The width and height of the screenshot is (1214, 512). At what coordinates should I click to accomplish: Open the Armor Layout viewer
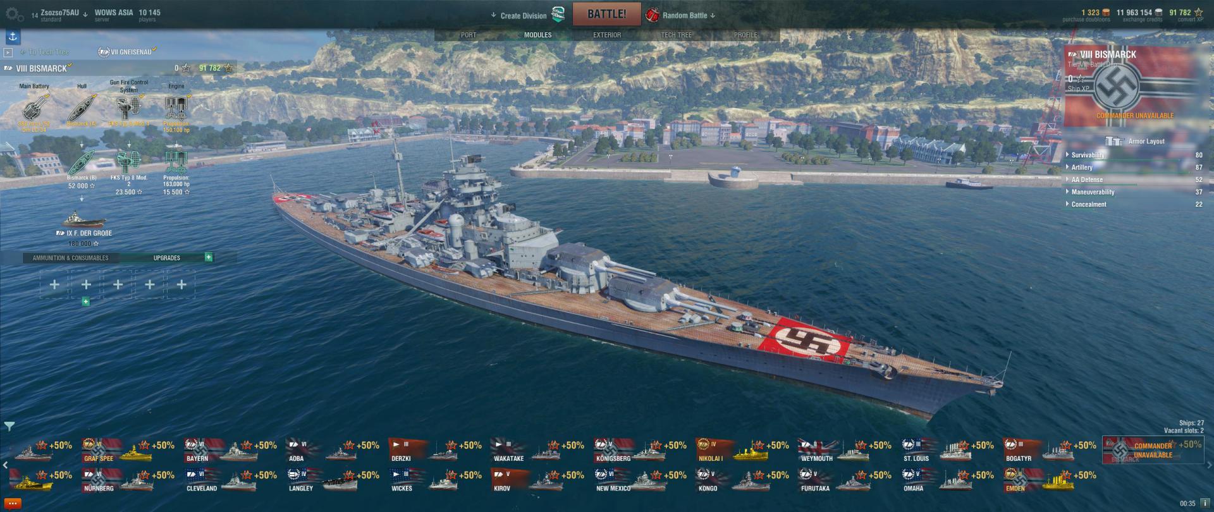coord(1136,141)
